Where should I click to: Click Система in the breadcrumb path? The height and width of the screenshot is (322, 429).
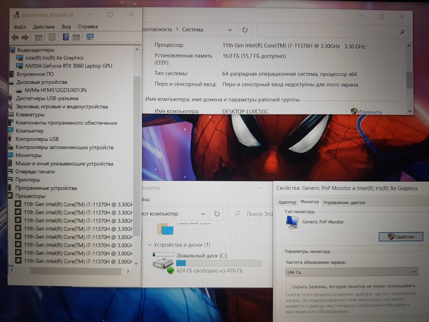pyautogui.click(x=192, y=30)
